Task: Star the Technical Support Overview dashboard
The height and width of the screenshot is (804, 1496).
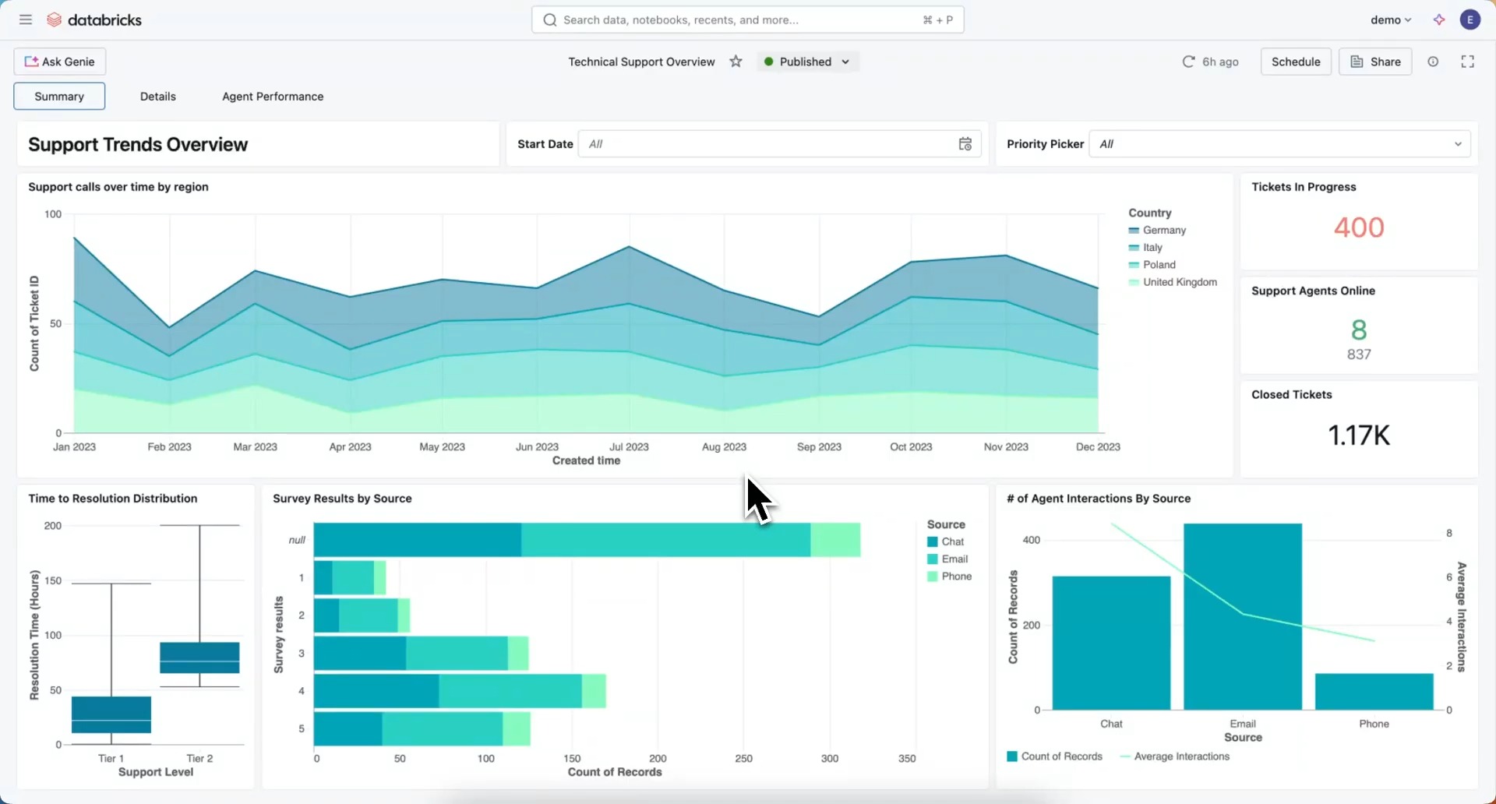Action: [x=736, y=62]
